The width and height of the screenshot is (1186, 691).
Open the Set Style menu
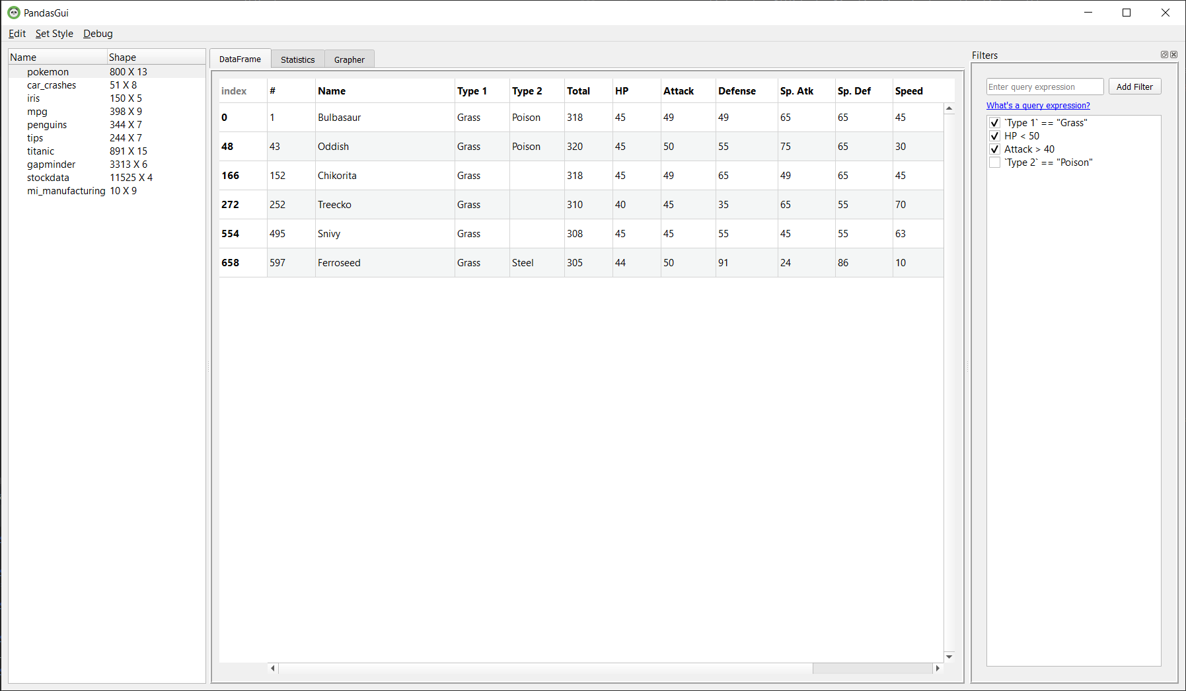[x=54, y=34]
